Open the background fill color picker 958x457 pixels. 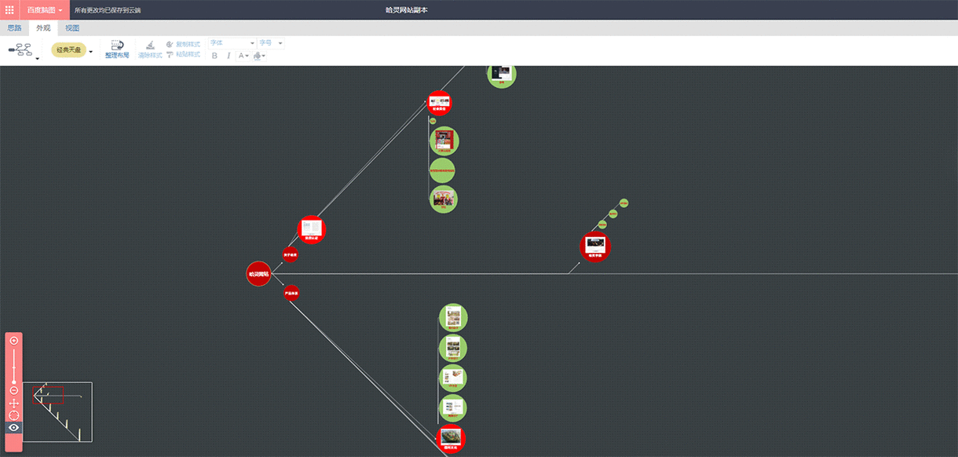pos(259,56)
